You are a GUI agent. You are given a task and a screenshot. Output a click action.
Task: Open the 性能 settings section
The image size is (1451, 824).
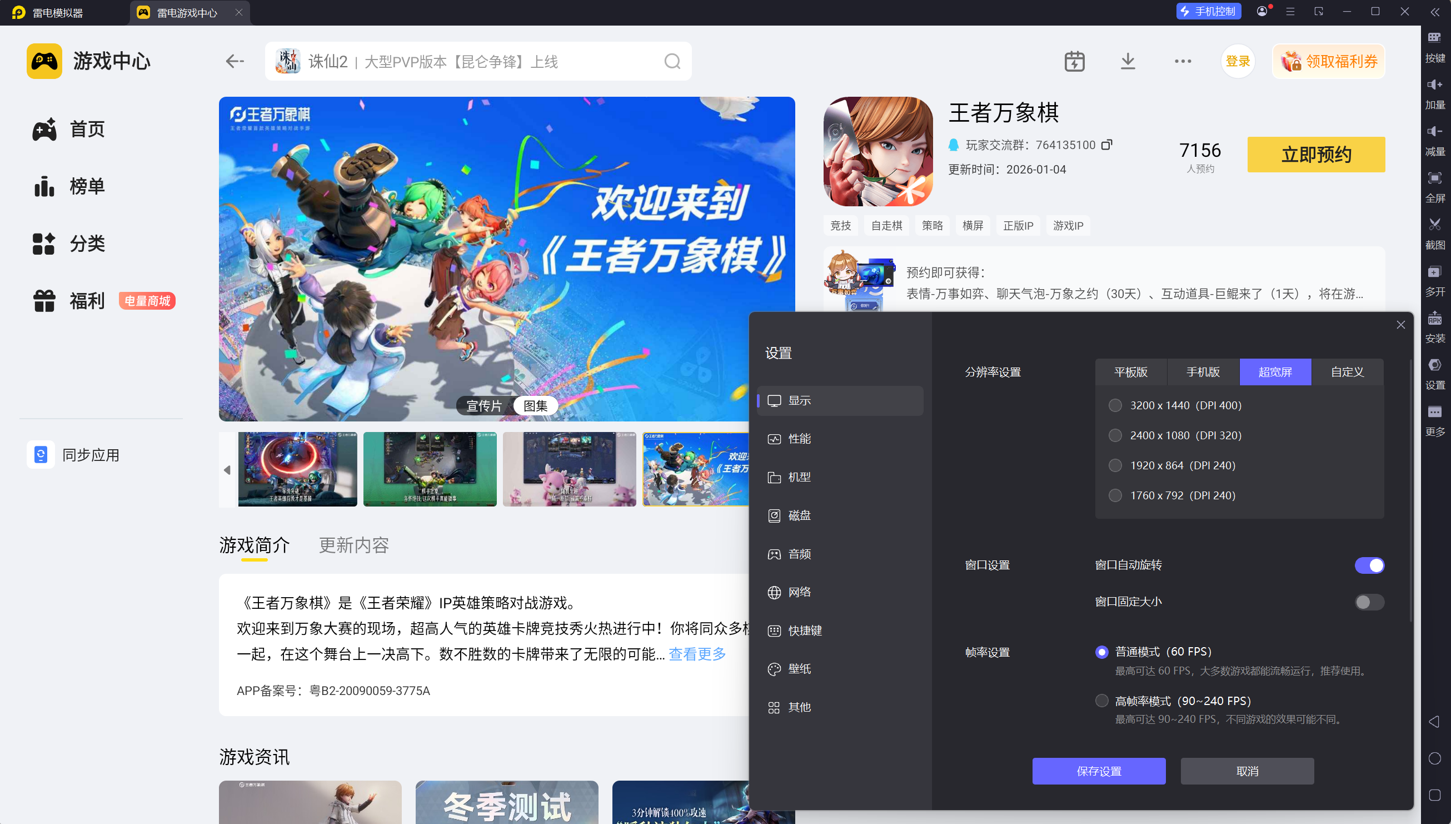click(799, 439)
